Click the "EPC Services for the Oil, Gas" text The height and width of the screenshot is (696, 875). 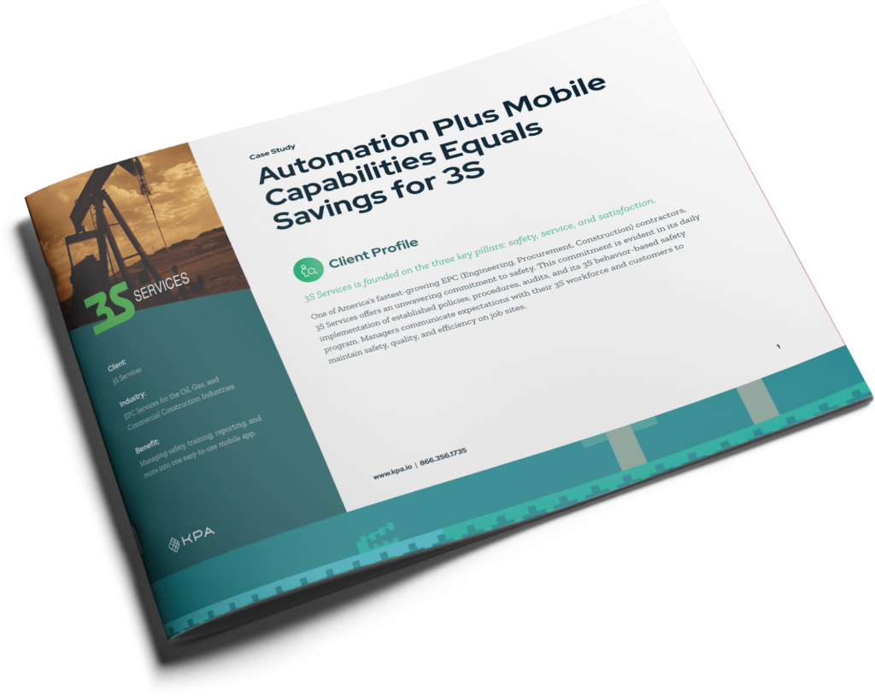(x=179, y=404)
